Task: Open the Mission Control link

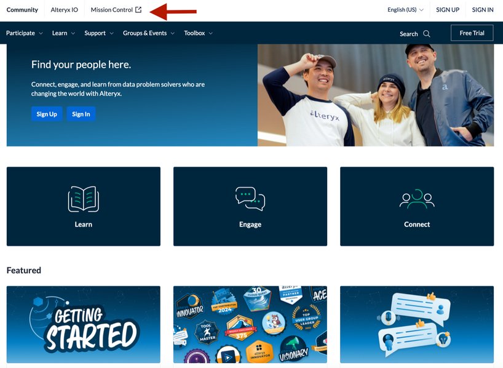Action: click(x=116, y=10)
